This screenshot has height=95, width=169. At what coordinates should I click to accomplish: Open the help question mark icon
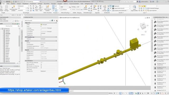coord(157,2)
